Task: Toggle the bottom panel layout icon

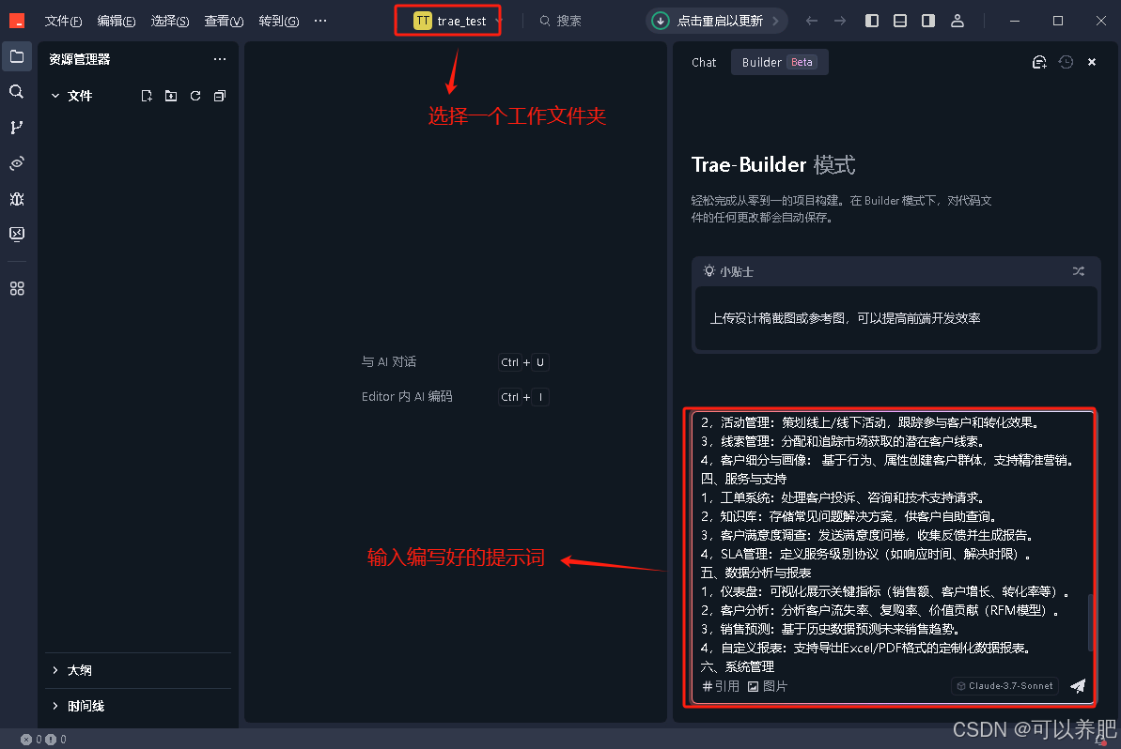Action: 900,21
